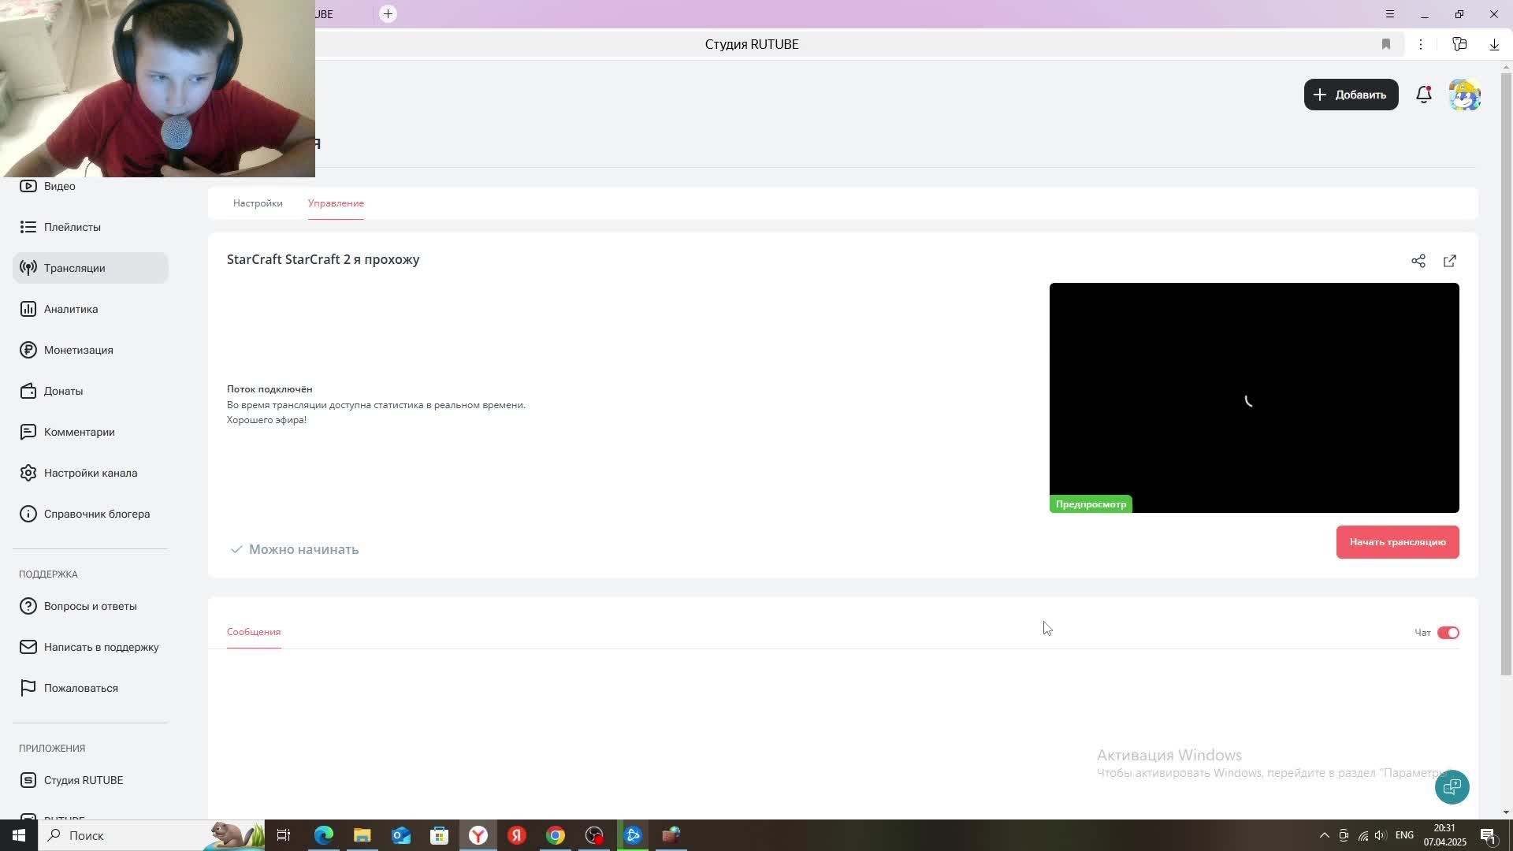Open notifications bell icon
Image resolution: width=1513 pixels, height=851 pixels.
(1423, 95)
